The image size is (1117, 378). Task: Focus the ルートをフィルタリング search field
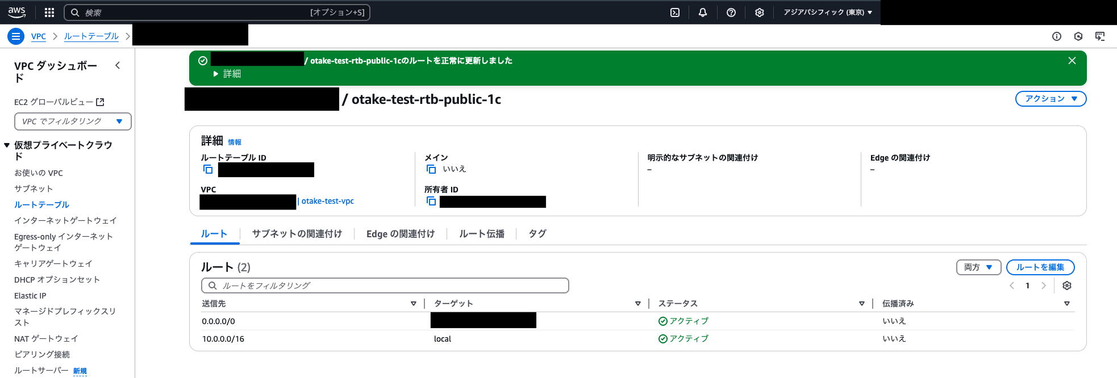385,285
